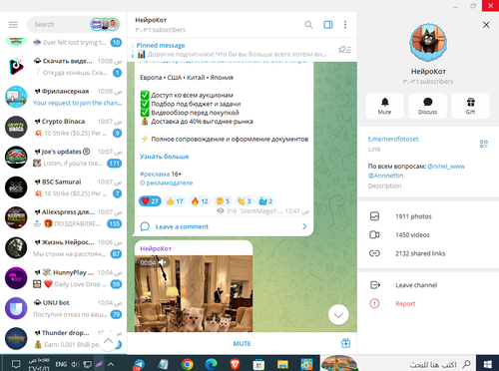Click the comment chevron arrow
499x371 pixels.
coord(304,226)
